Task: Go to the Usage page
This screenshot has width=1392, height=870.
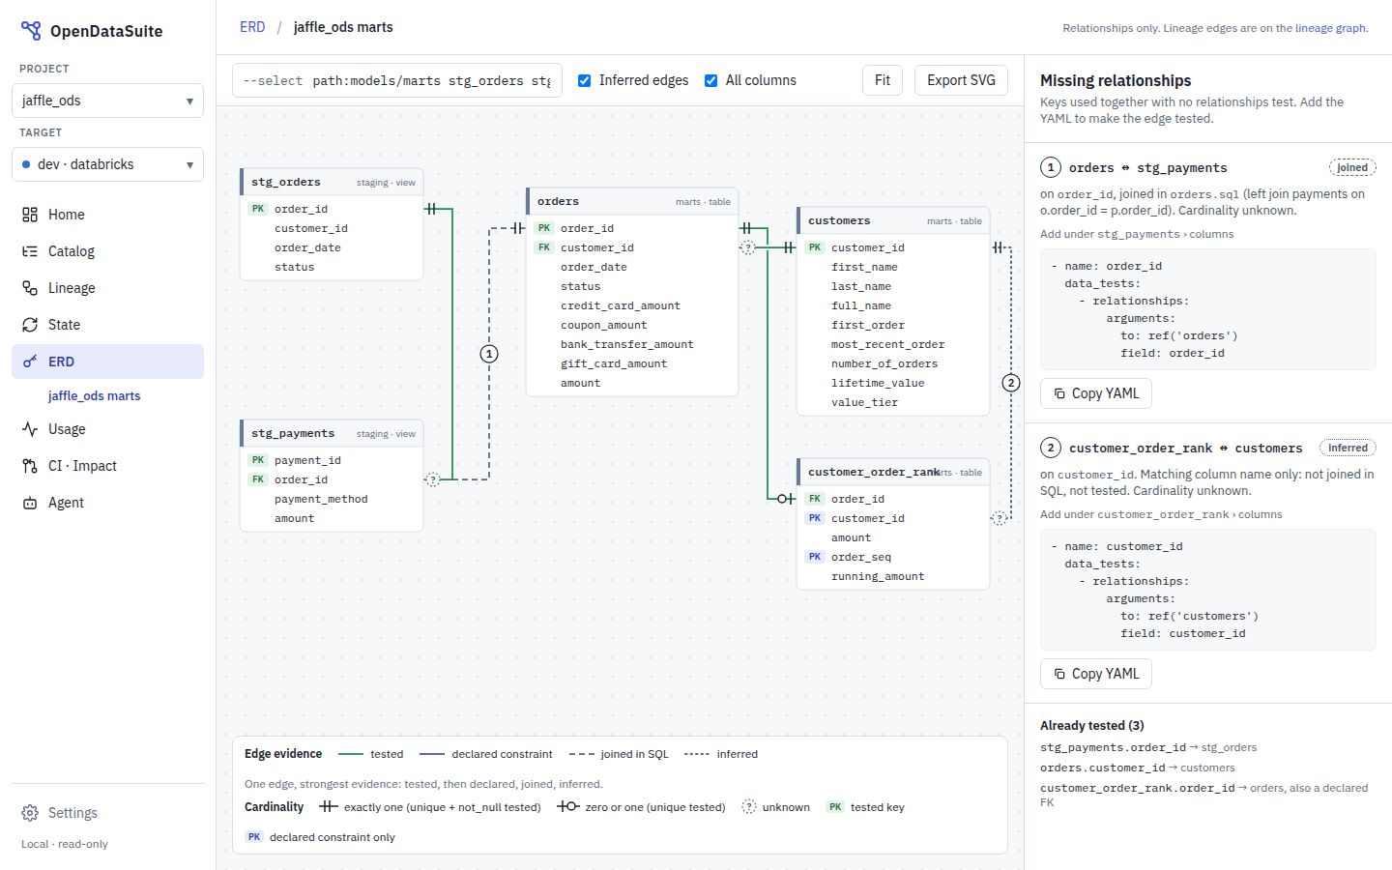Action: 107,429
